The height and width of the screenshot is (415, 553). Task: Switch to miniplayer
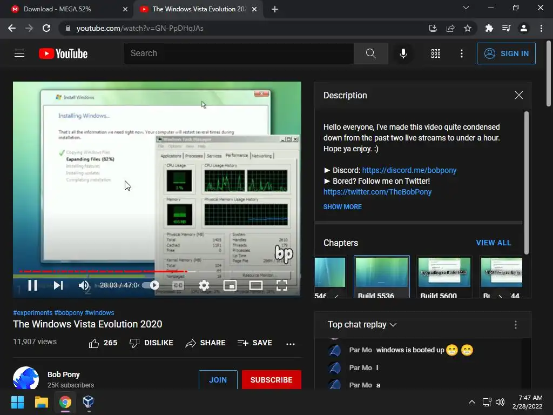[230, 285]
